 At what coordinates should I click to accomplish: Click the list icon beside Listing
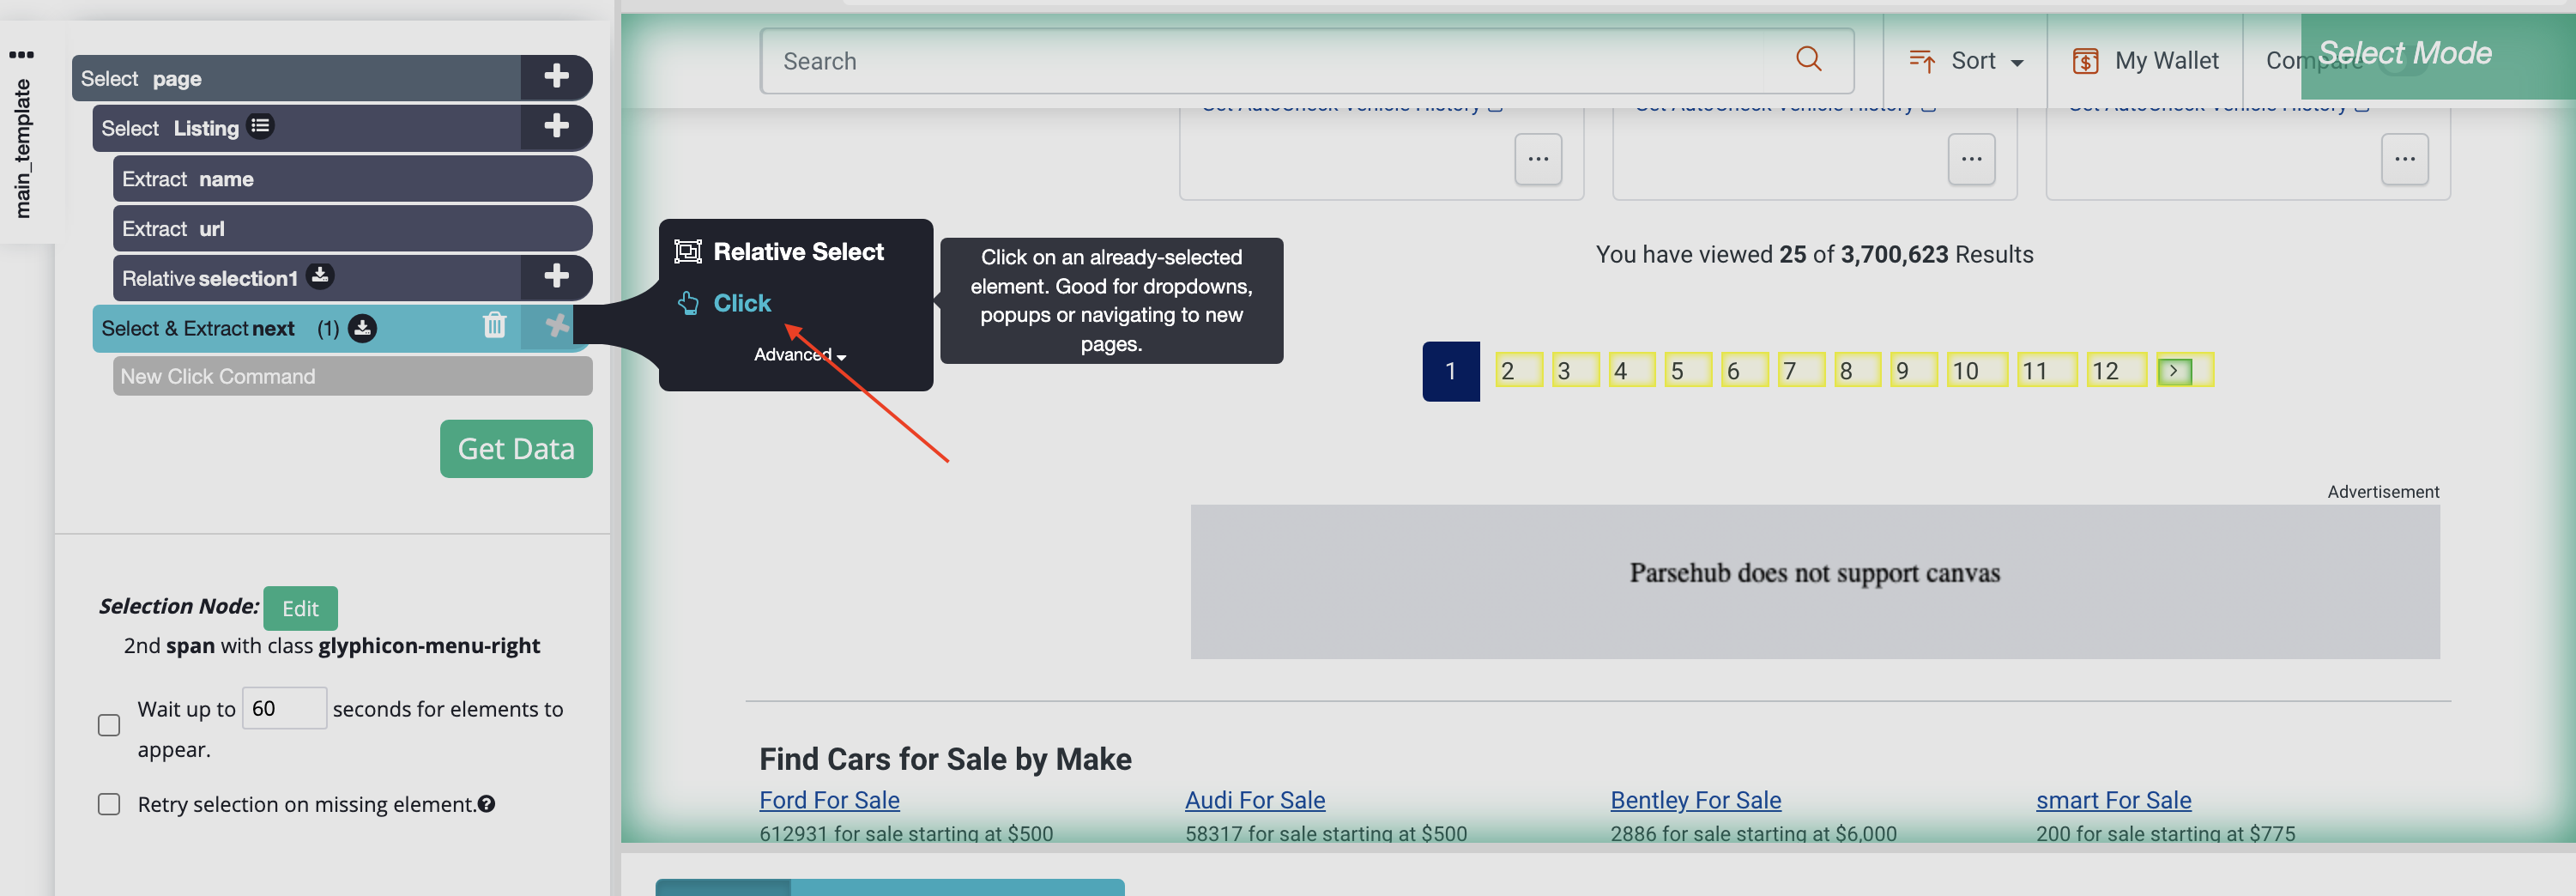pos(260,126)
